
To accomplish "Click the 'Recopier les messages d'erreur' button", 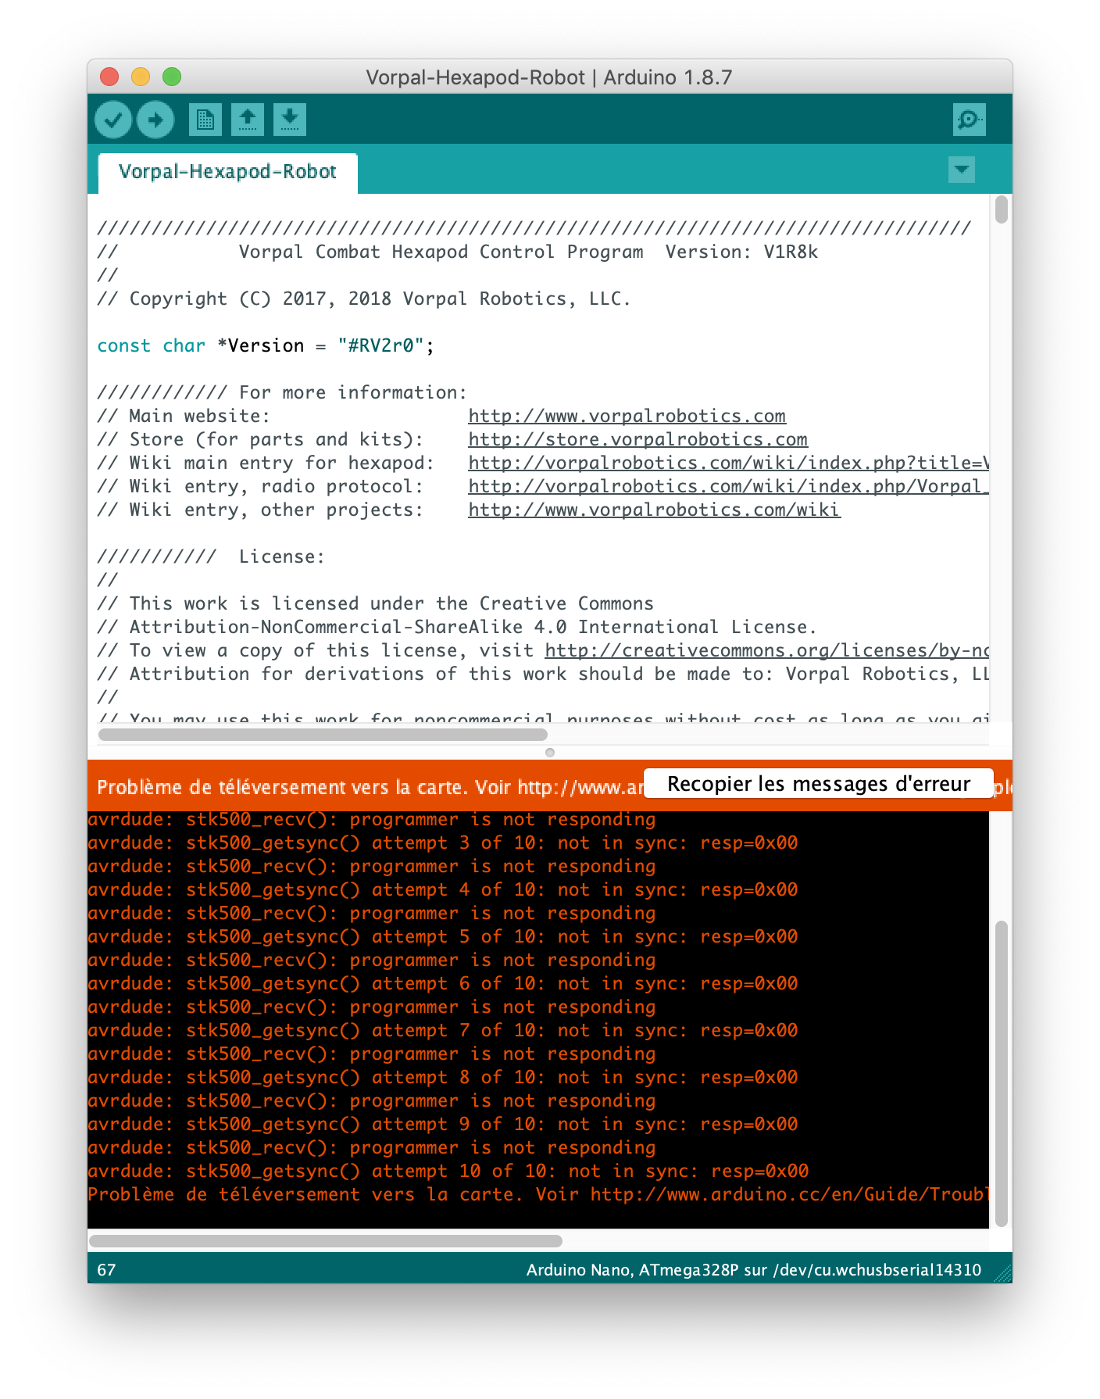I will (x=819, y=784).
